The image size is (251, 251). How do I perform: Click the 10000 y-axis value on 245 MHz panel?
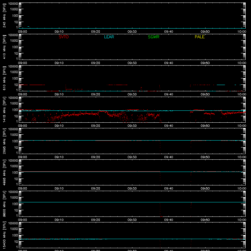[13, 4]
